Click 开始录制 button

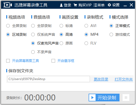(104, 98)
